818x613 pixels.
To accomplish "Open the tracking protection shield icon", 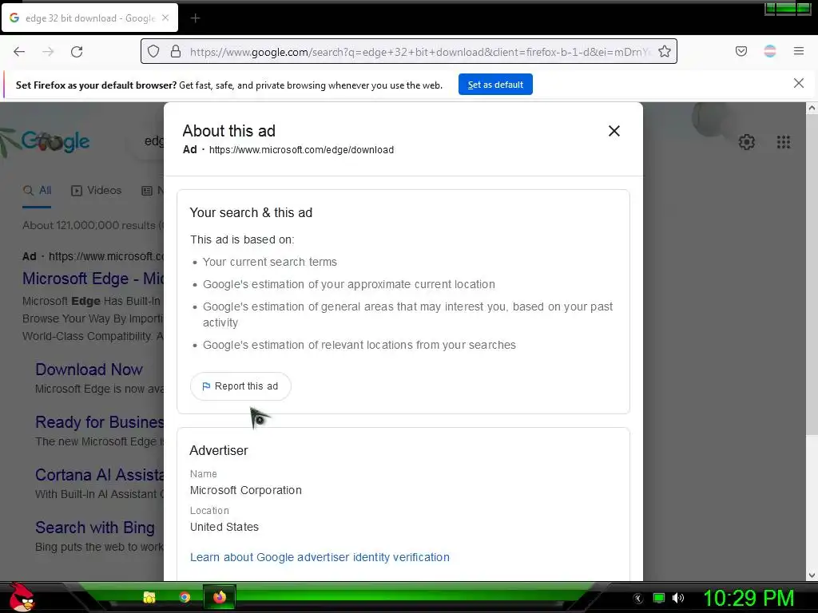I will tap(153, 51).
